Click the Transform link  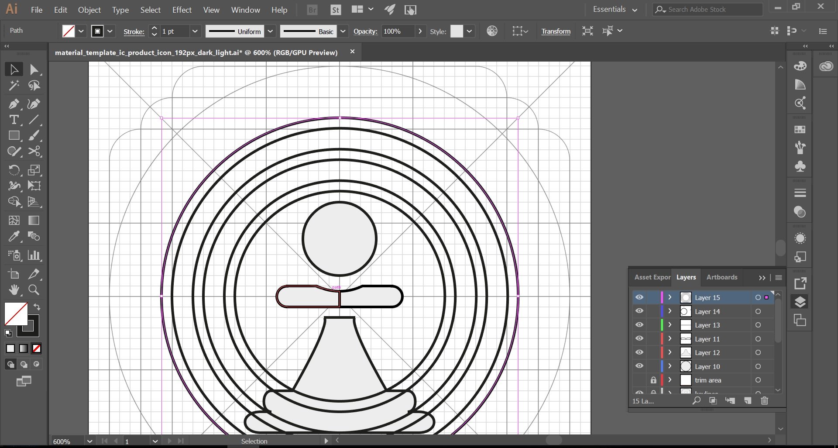pos(556,31)
